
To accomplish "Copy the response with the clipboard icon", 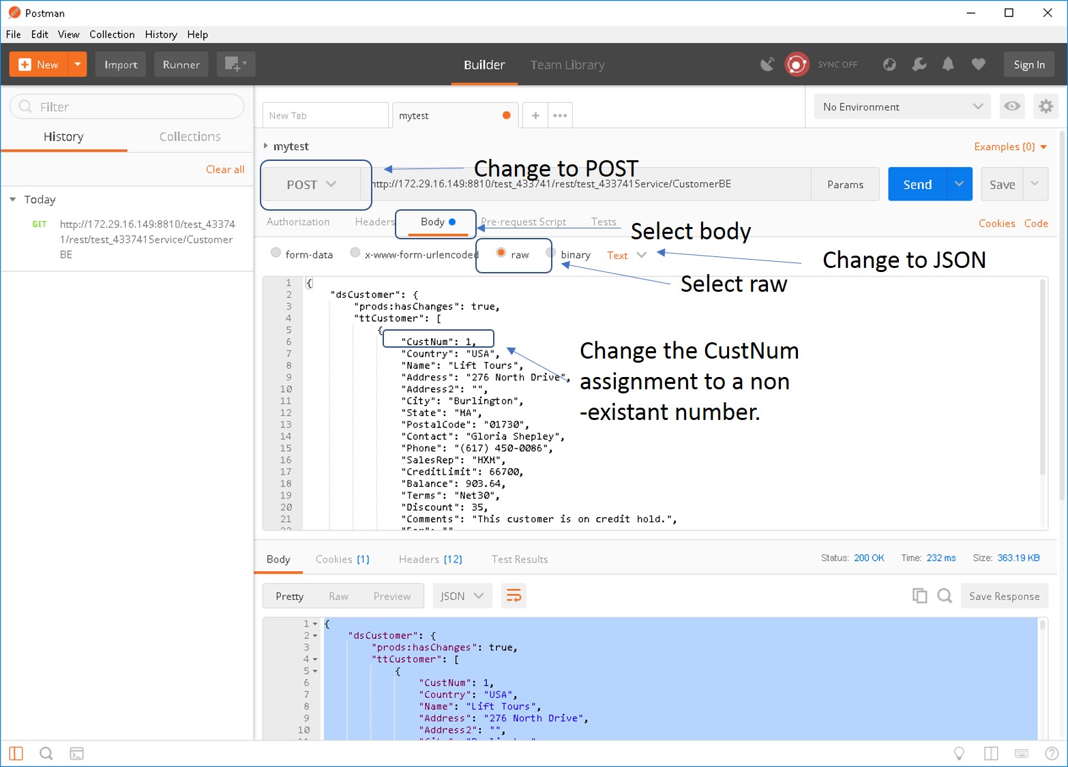I will (920, 596).
